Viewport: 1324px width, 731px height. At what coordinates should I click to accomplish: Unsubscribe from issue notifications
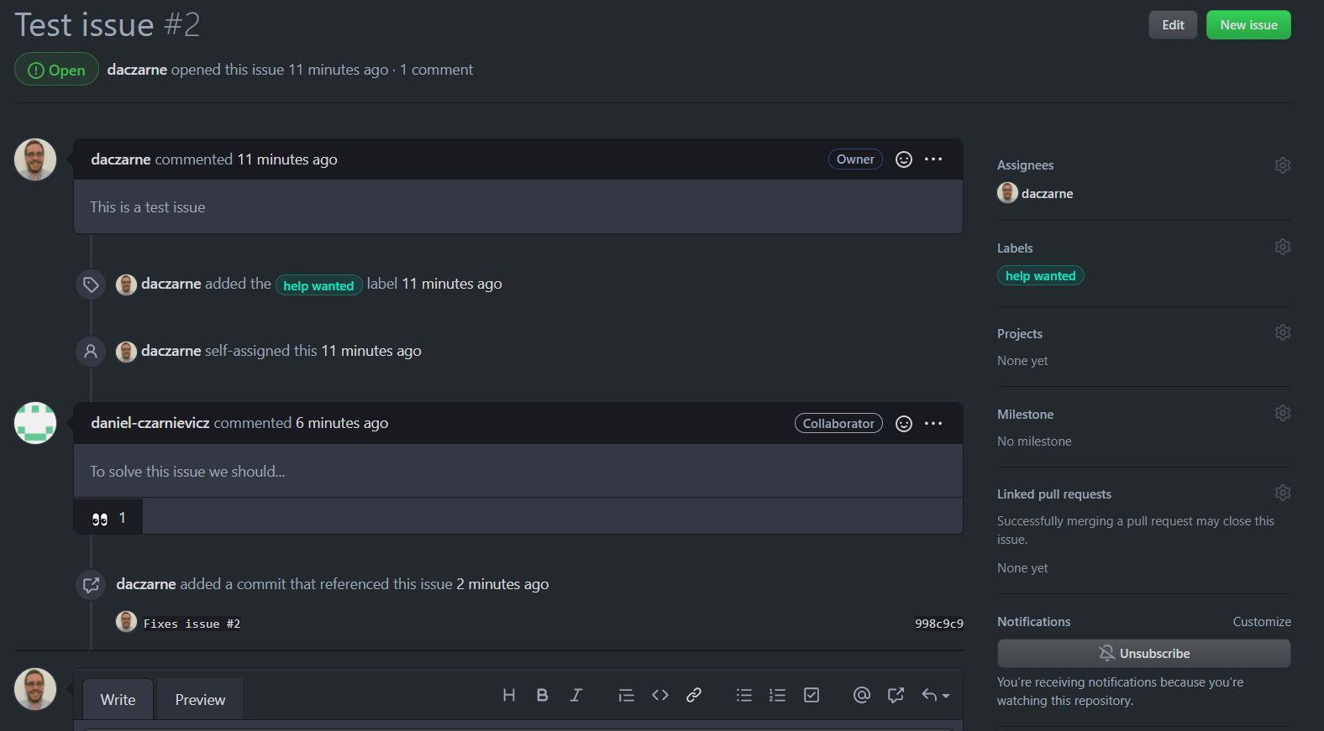tap(1143, 654)
